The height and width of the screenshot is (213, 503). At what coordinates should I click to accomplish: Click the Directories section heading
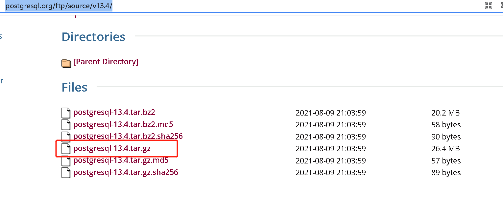click(93, 37)
